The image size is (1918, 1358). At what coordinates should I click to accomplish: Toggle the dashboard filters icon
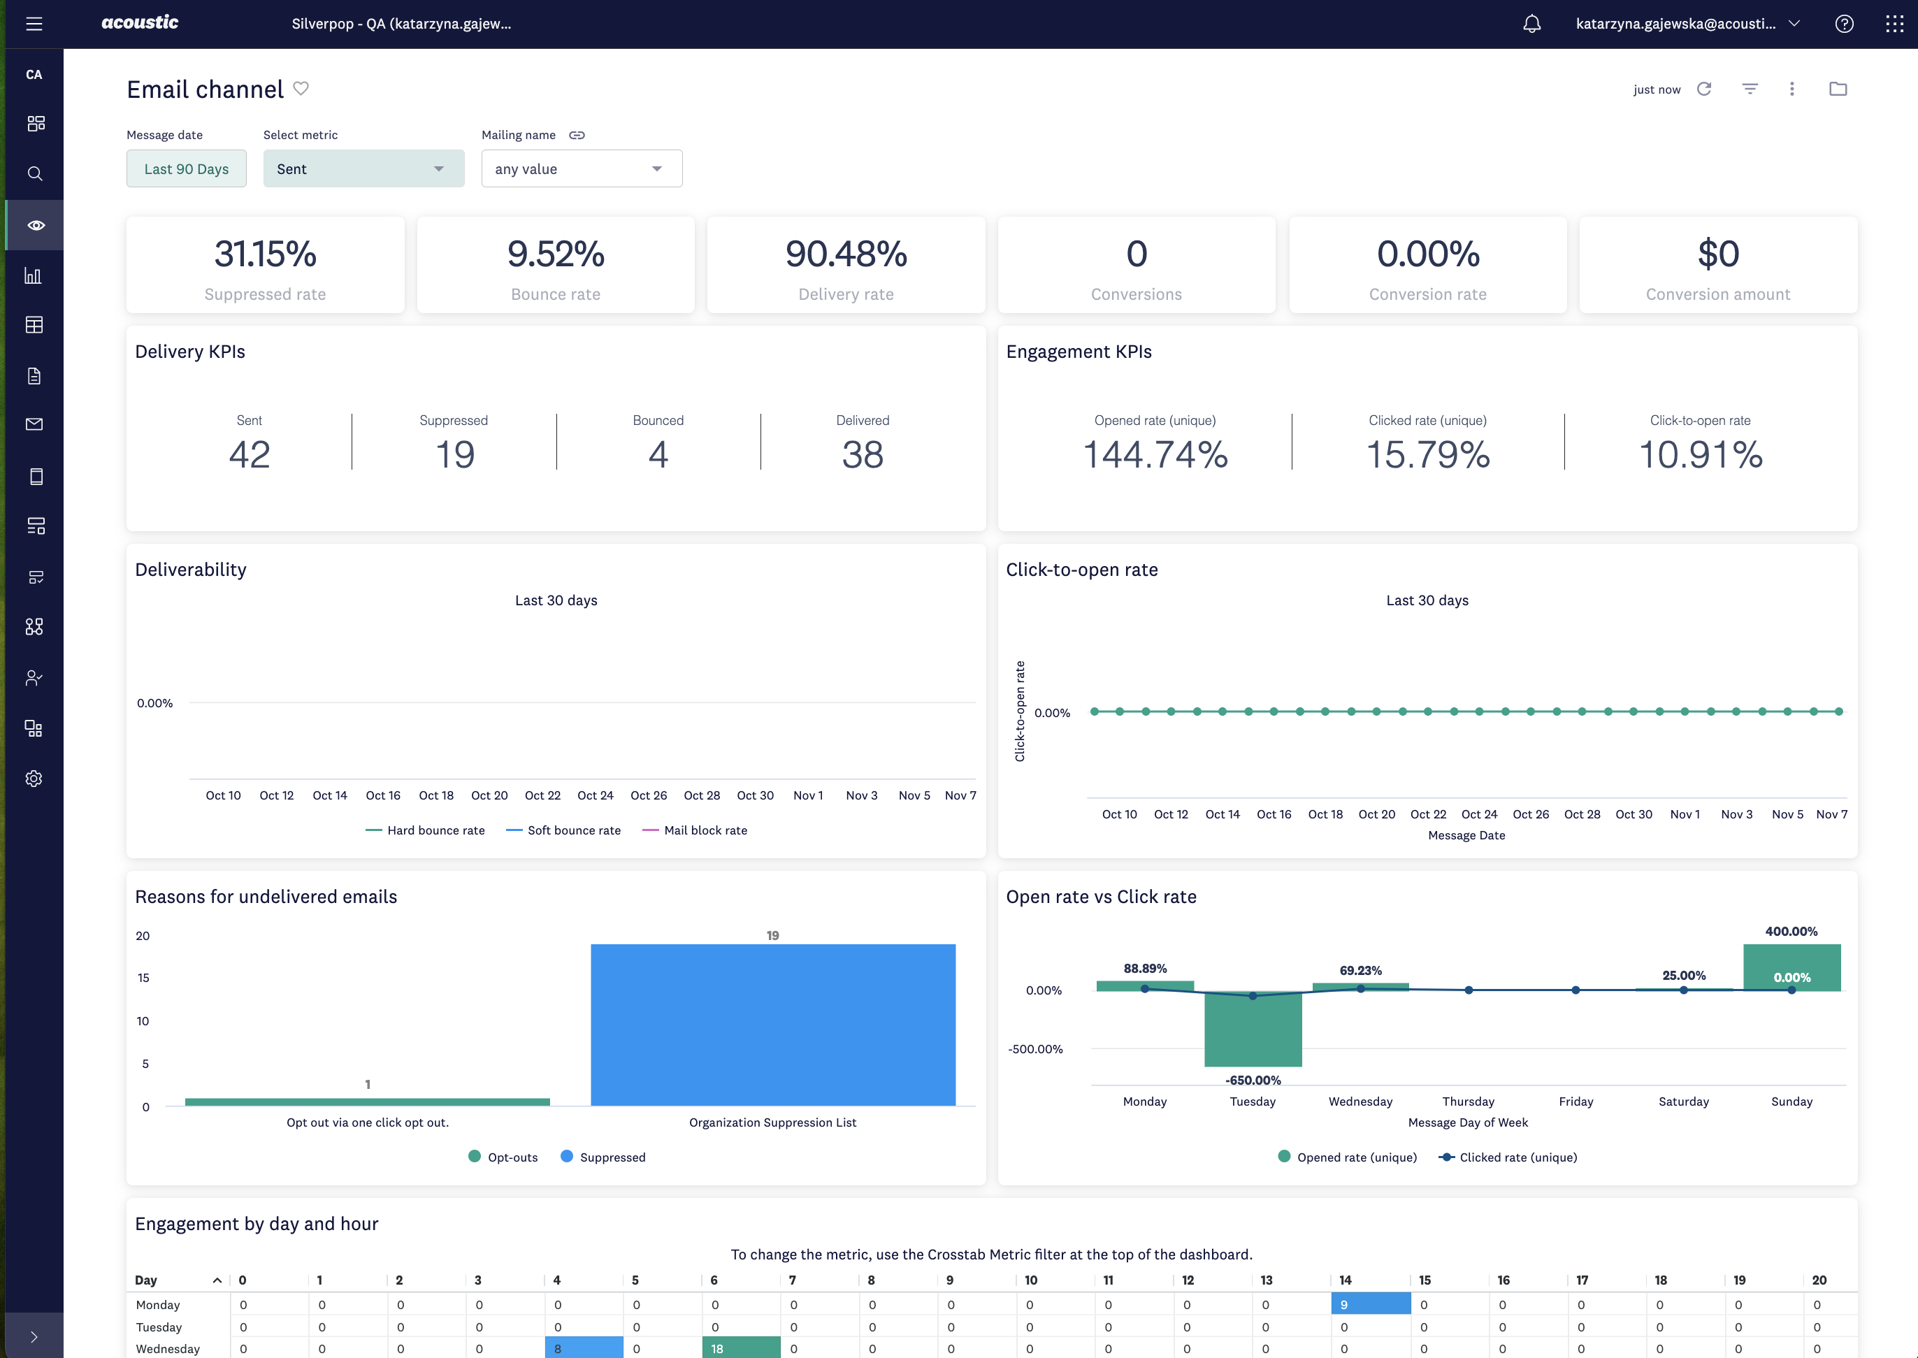coord(1750,89)
